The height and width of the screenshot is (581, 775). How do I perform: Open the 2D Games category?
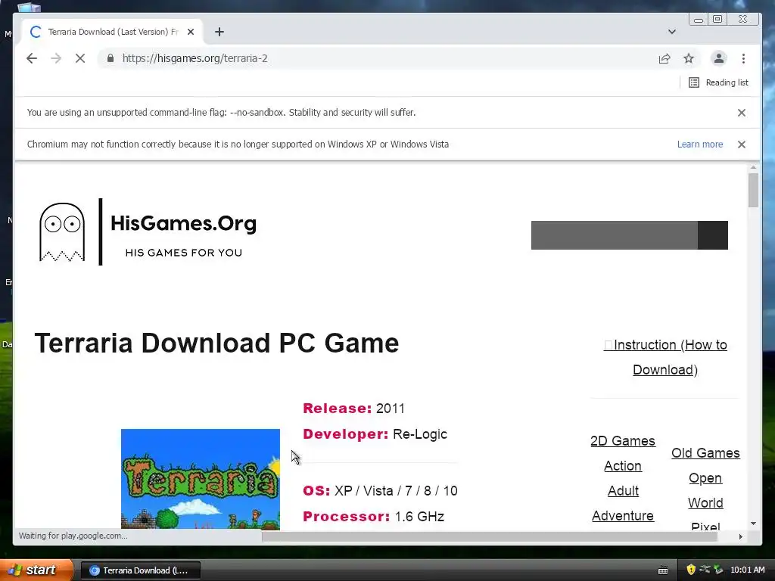coord(623,441)
